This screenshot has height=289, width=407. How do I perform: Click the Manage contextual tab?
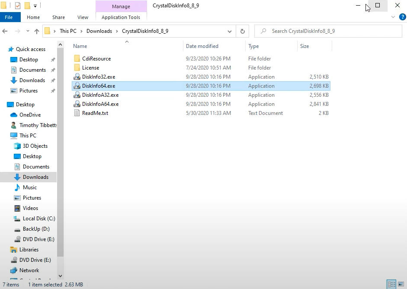[121, 6]
